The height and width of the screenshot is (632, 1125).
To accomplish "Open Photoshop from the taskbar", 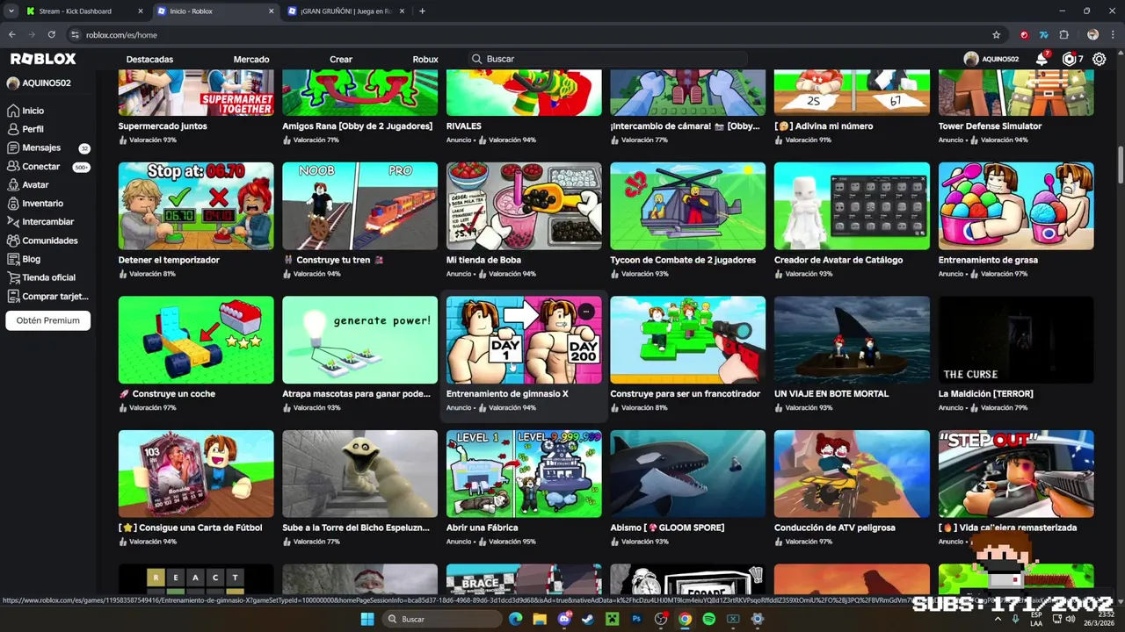I will click(636, 619).
